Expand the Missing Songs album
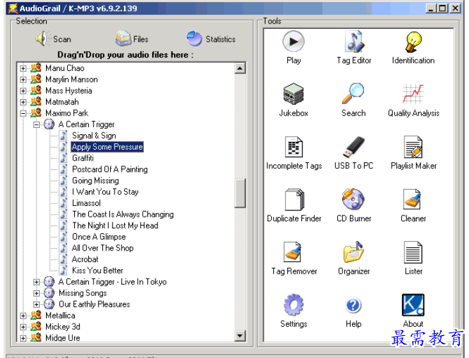The image size is (469, 358). [x=36, y=293]
